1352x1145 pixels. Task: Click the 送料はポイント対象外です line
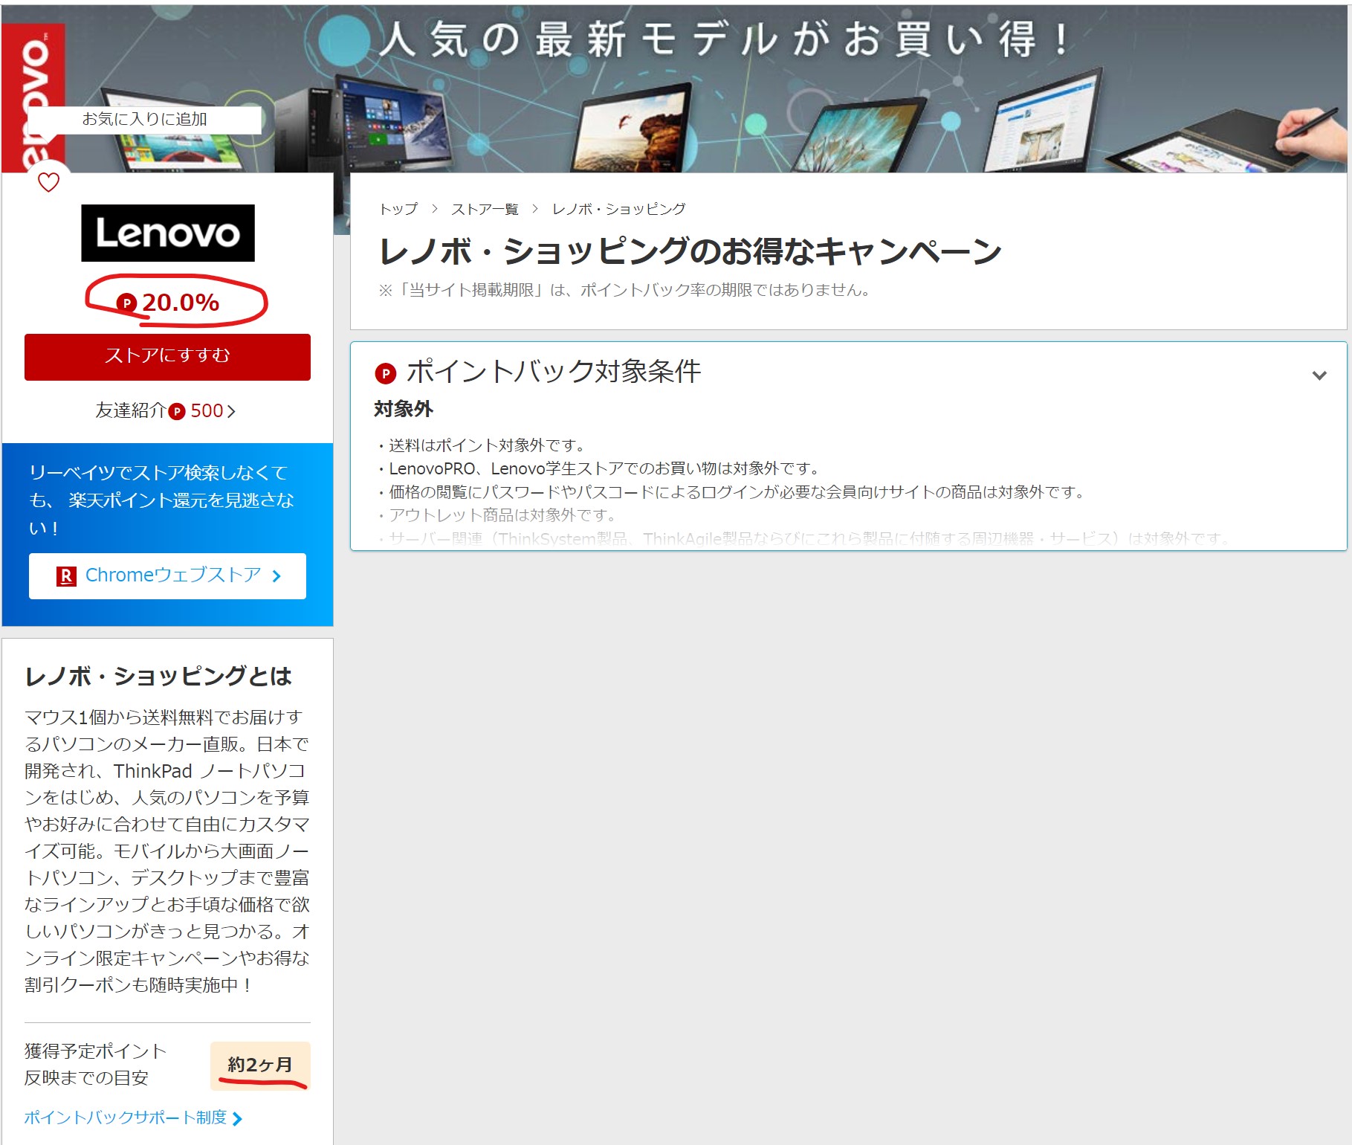[482, 445]
